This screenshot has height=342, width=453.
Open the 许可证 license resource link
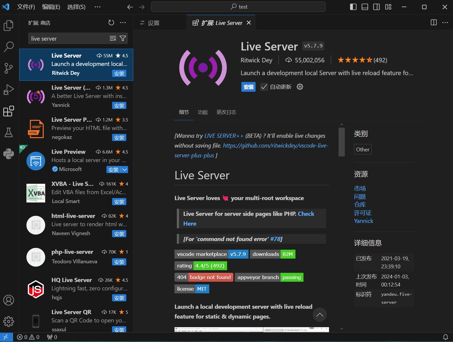pos(363,213)
